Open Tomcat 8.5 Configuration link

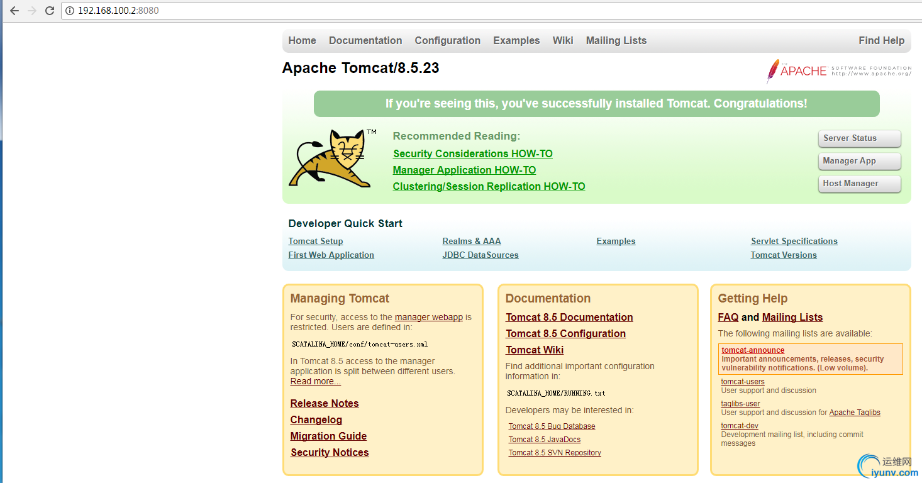click(565, 333)
